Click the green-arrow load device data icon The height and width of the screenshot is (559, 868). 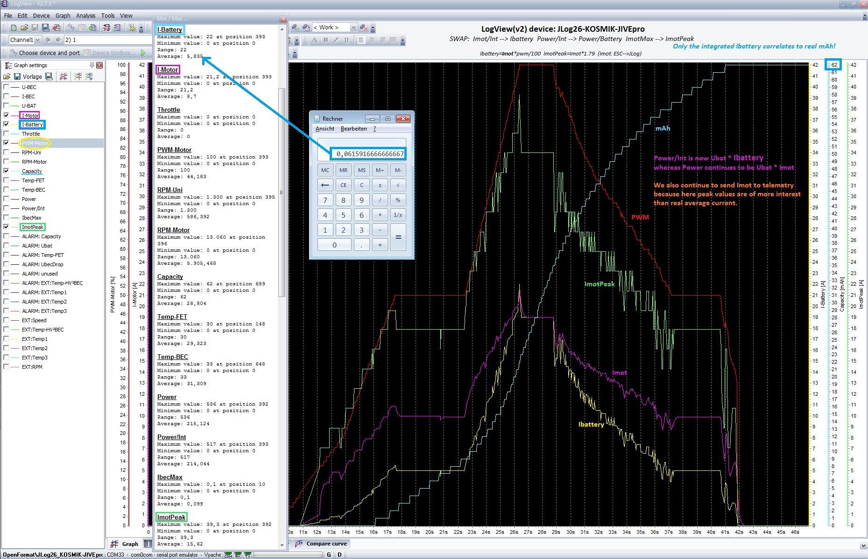pyautogui.click(x=92, y=28)
